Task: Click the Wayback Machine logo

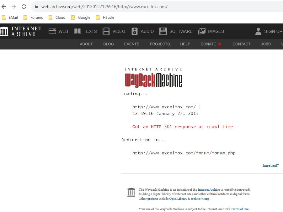Action: tap(154, 78)
